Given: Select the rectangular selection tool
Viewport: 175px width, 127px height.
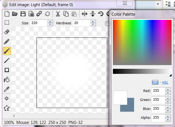Looking at the screenshot, I should pos(7,23).
